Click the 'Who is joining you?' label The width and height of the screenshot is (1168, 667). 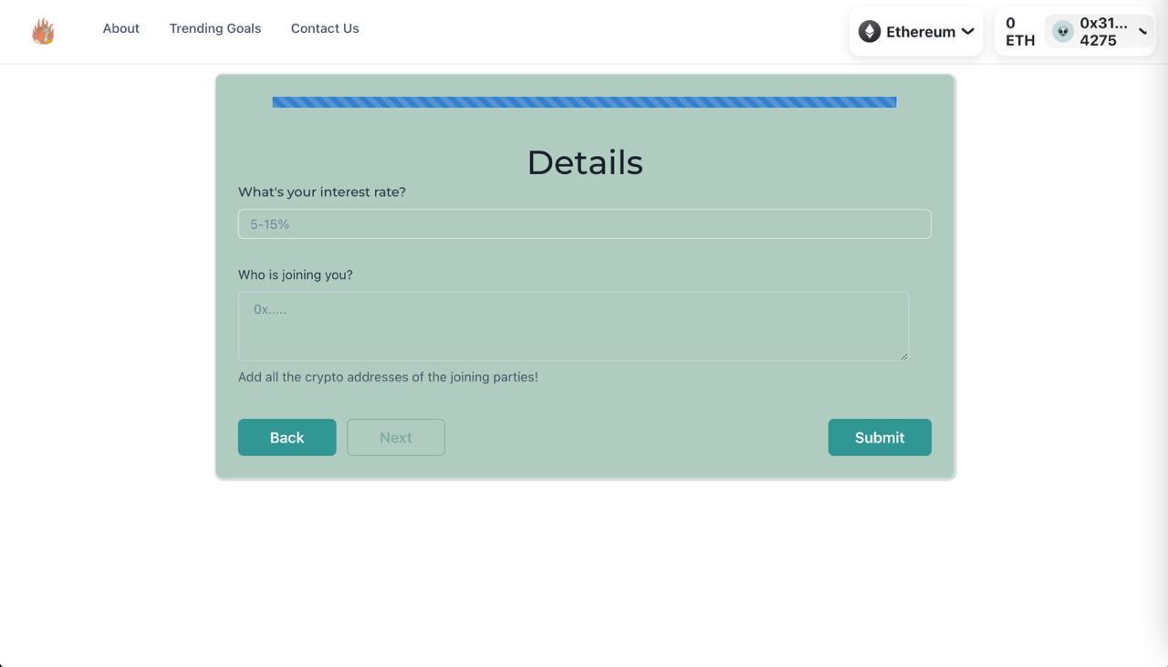pyautogui.click(x=296, y=275)
